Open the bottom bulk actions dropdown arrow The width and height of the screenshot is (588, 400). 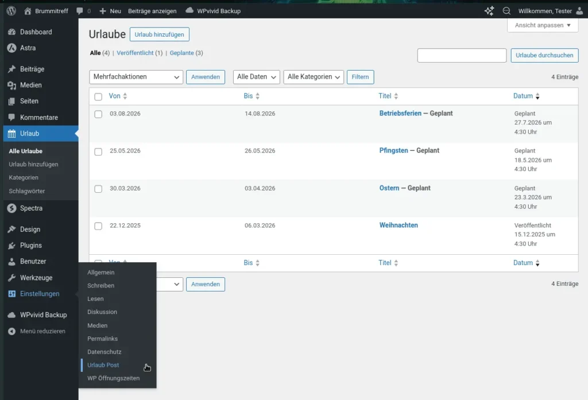pyautogui.click(x=176, y=284)
